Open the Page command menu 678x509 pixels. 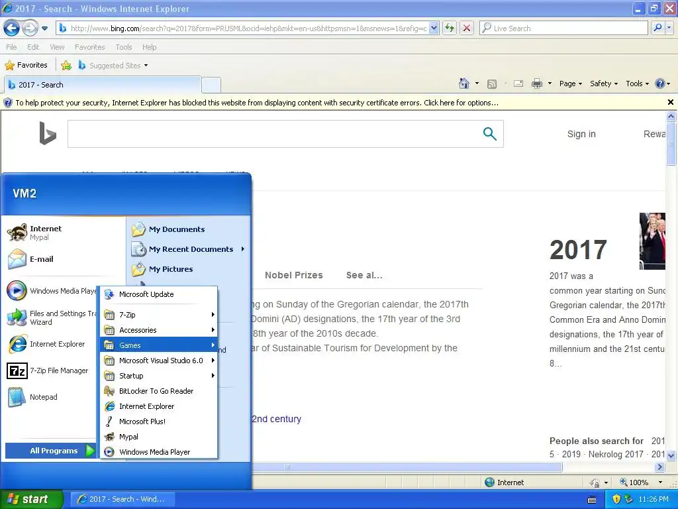point(570,84)
